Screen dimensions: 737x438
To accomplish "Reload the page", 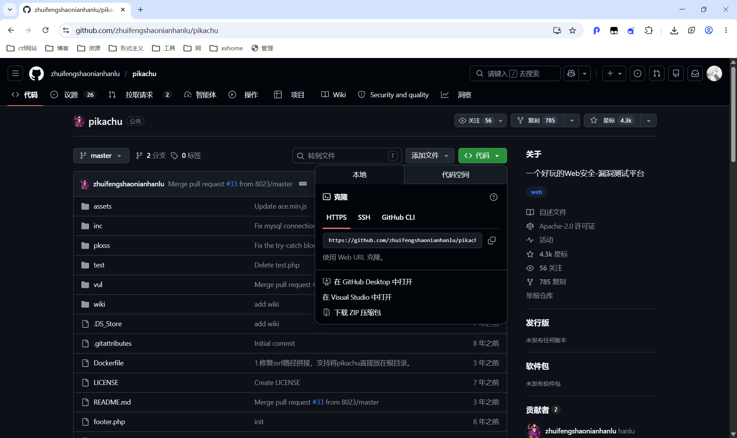I will [46, 30].
